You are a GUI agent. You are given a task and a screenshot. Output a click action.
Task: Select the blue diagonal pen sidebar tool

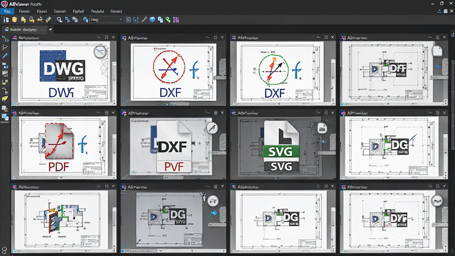point(5,56)
